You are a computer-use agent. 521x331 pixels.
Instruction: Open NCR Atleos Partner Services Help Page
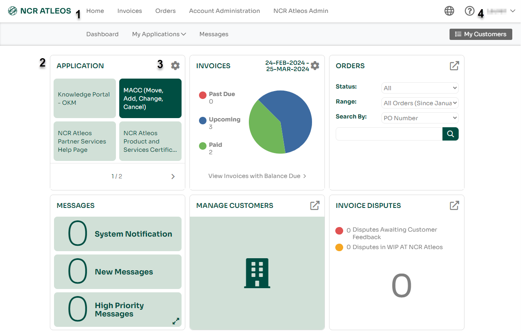85,141
